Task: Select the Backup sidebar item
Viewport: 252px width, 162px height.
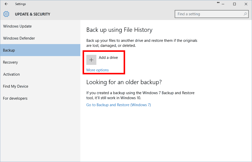Action: click(40, 50)
